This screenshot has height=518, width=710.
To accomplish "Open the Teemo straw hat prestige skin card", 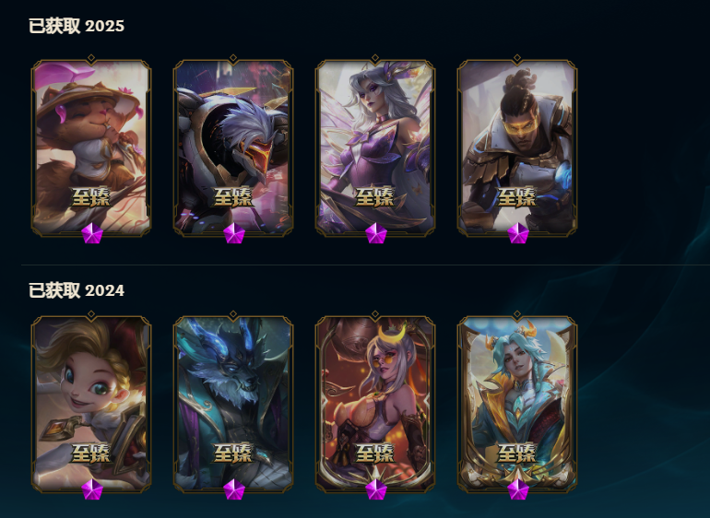I will 91,147.
